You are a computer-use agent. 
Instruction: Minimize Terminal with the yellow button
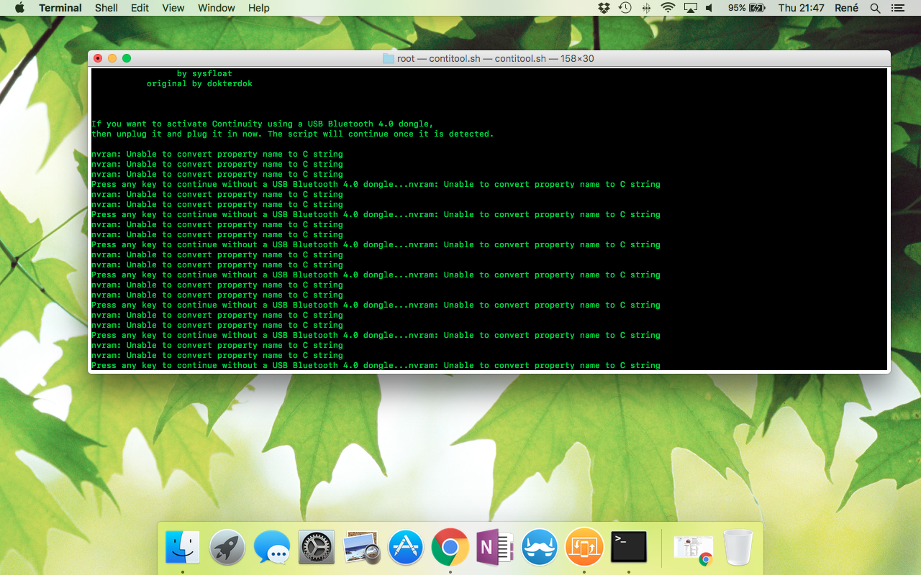click(x=112, y=58)
